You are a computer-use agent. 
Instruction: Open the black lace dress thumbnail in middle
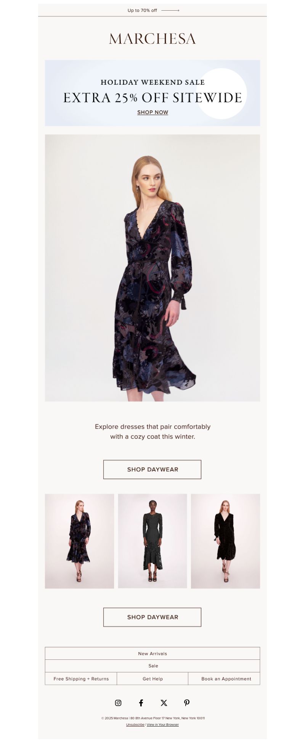click(152, 541)
